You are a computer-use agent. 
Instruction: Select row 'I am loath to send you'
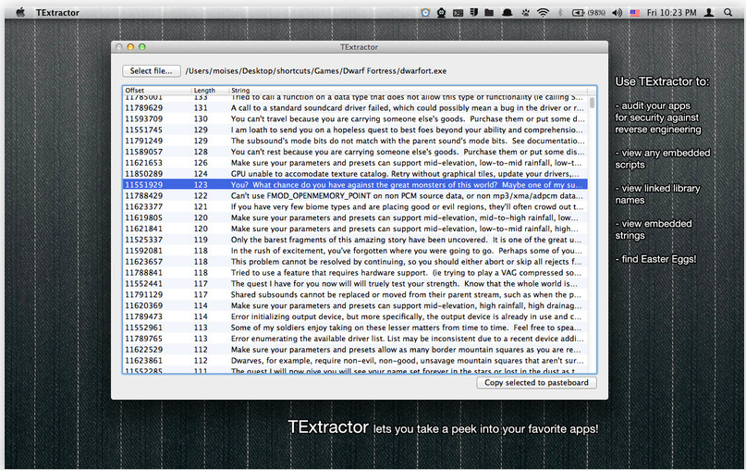click(355, 130)
